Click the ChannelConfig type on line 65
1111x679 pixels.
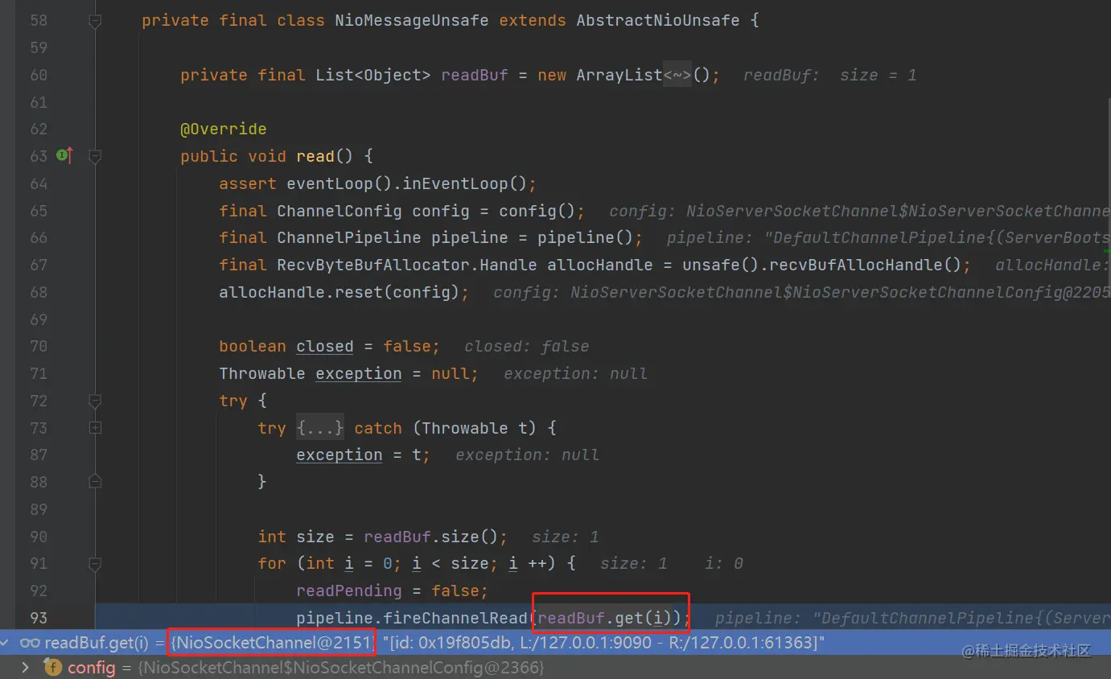click(339, 211)
